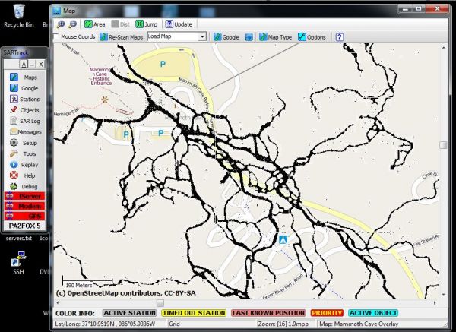Click the Mammoth Cave Historic Entrance label
The height and width of the screenshot is (332, 456).
(100, 76)
